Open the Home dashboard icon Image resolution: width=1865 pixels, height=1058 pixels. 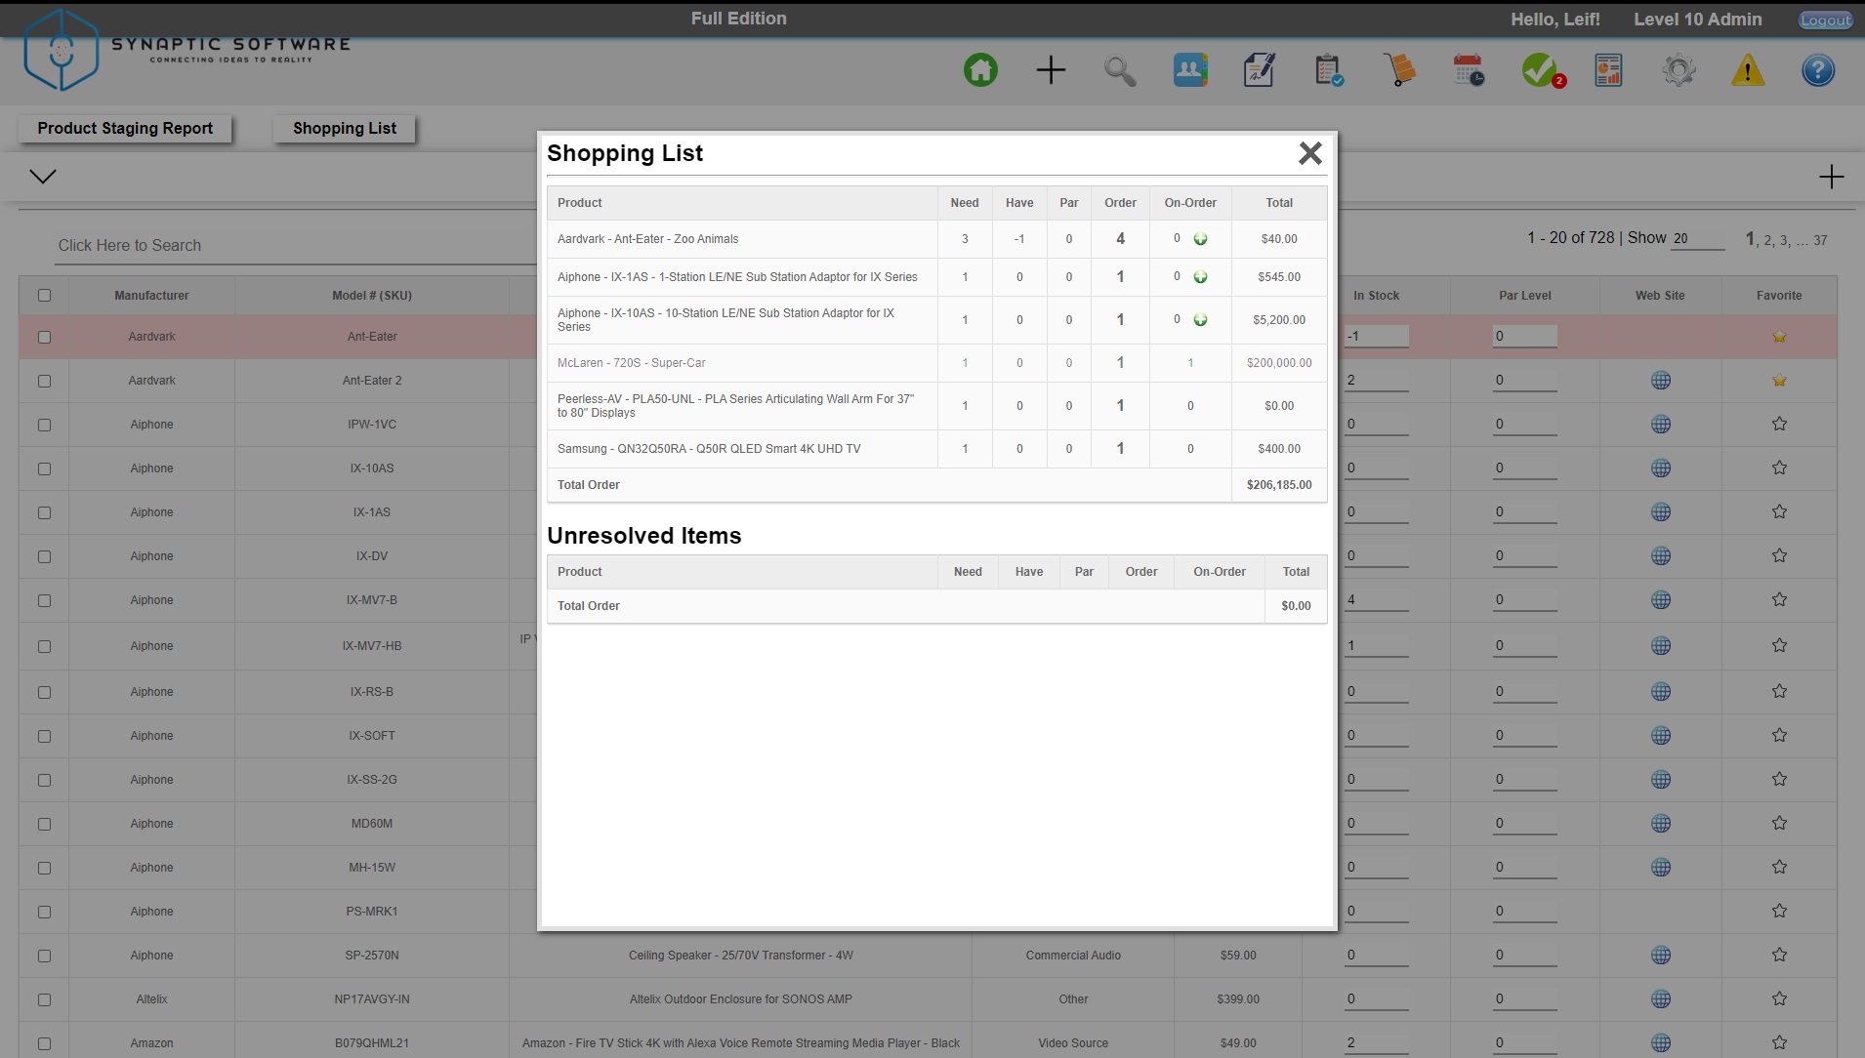pyautogui.click(x=980, y=69)
